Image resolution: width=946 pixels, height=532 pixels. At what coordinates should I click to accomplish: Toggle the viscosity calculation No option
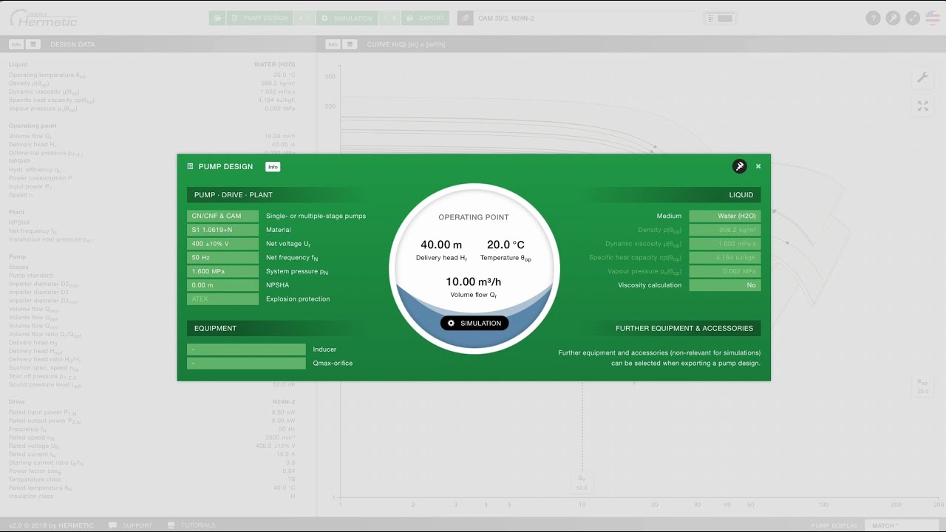click(x=725, y=285)
